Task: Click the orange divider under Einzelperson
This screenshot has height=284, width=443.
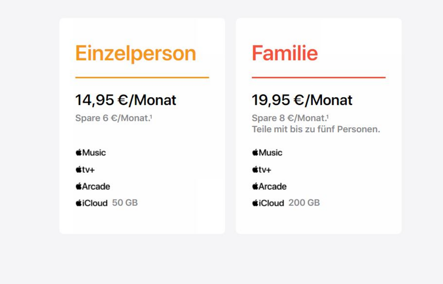Action: click(142, 78)
